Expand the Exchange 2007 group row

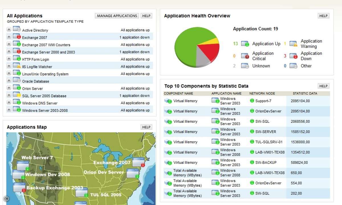pos(9,37)
